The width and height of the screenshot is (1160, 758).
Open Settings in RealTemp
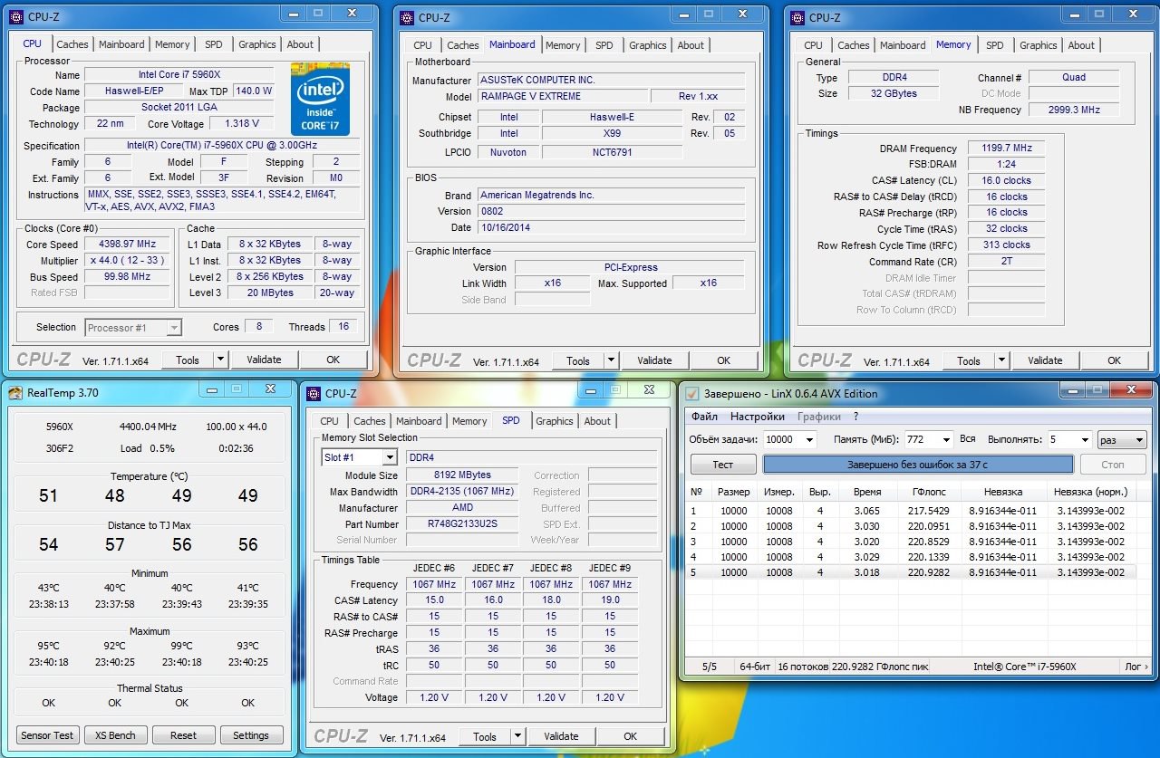[x=251, y=735]
